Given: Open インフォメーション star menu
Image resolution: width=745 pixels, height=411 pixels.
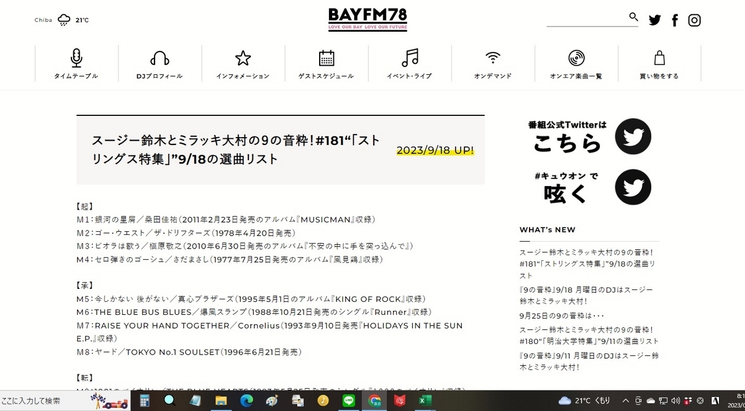Looking at the screenshot, I should [243, 64].
